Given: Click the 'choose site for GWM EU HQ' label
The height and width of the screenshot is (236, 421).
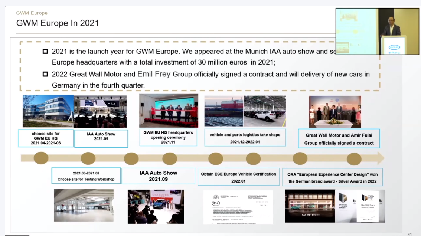Looking at the screenshot, I should point(46,138).
